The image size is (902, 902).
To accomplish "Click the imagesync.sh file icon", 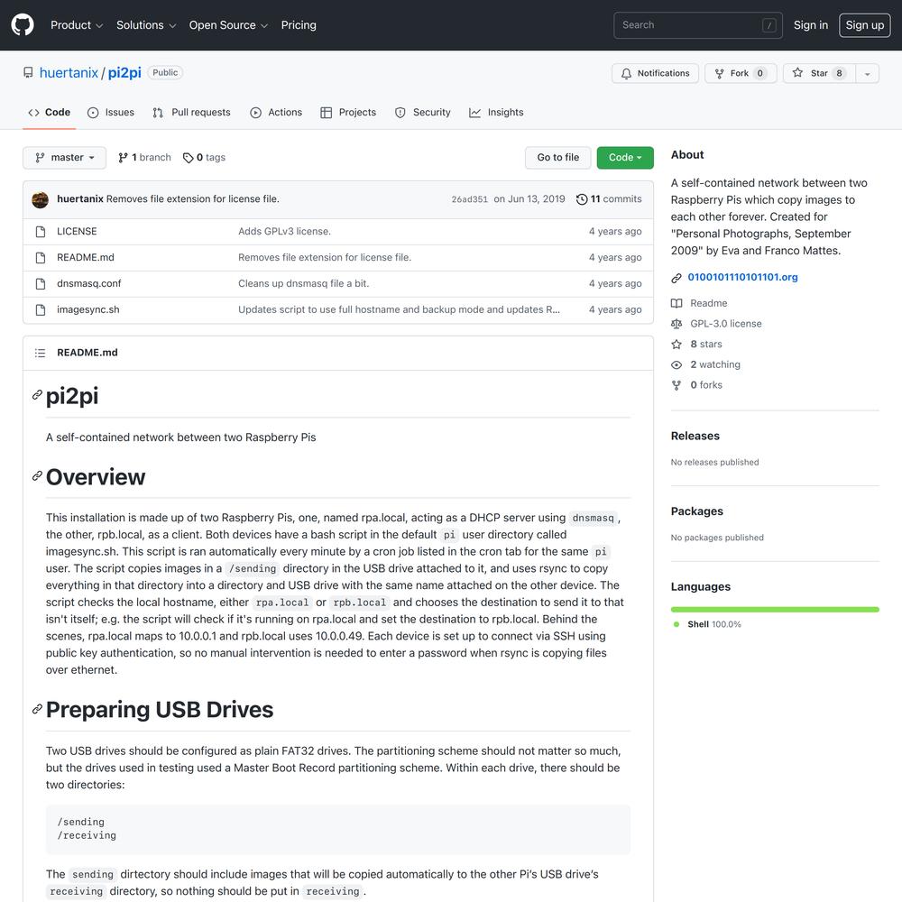I will click(41, 310).
